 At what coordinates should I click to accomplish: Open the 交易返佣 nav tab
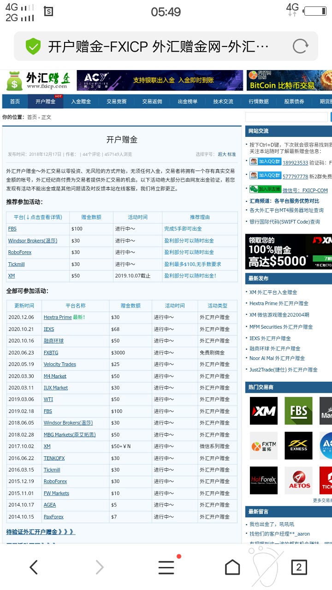(x=152, y=101)
